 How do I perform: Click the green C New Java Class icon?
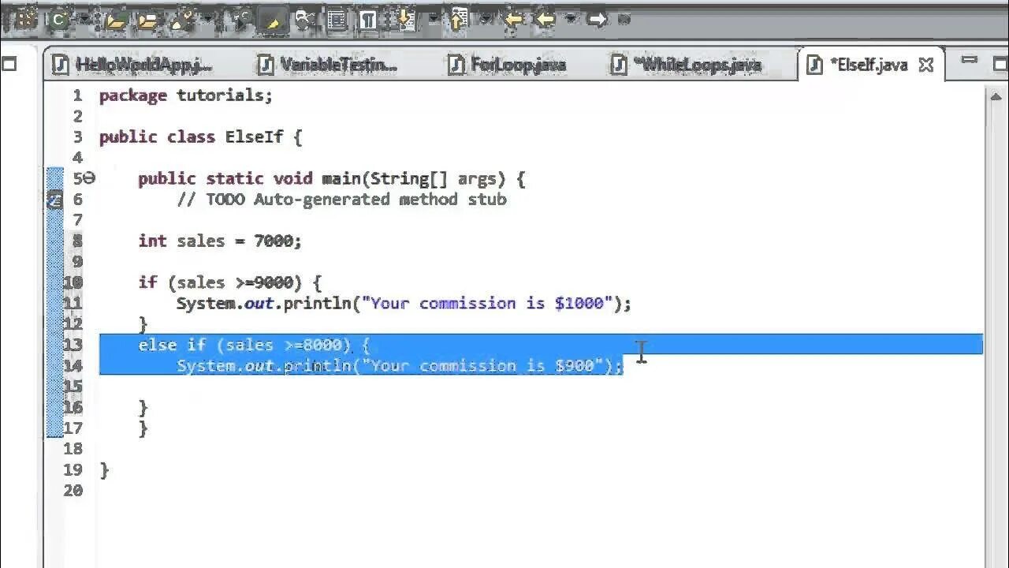58,19
